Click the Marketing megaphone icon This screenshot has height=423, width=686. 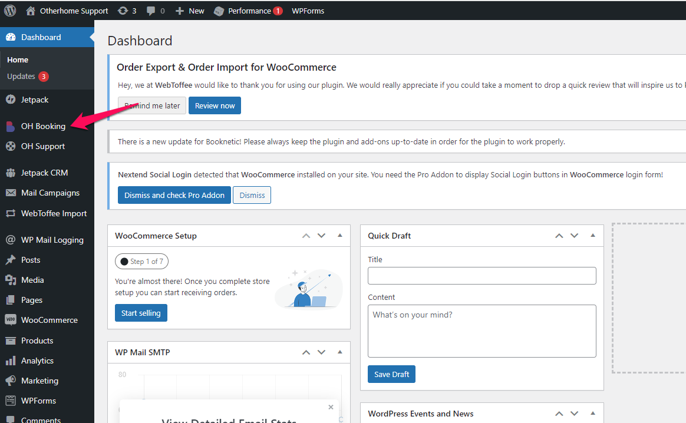(x=11, y=380)
